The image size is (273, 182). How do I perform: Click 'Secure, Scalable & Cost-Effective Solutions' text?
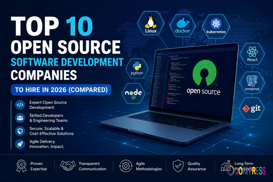coord(51,131)
